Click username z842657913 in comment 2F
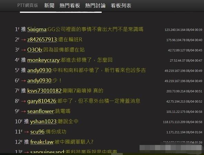The height and width of the screenshot is (155, 204). pyautogui.click(x=42, y=40)
